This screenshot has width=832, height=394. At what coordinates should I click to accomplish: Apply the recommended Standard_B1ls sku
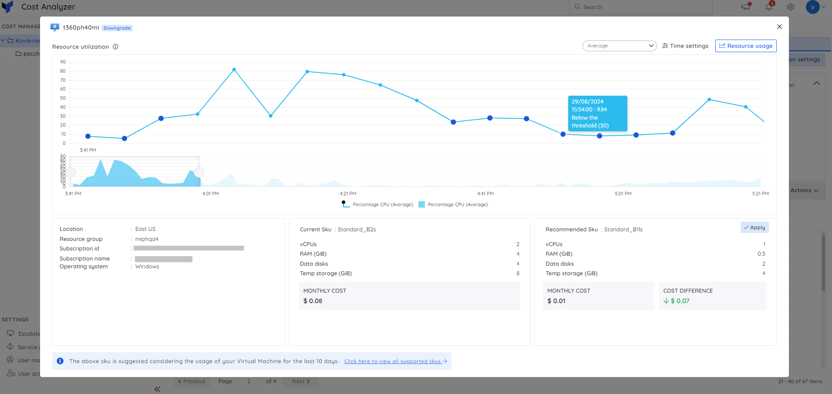754,227
